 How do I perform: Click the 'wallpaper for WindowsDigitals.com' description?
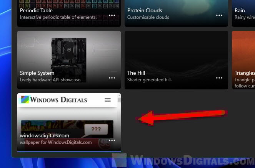[56, 142]
